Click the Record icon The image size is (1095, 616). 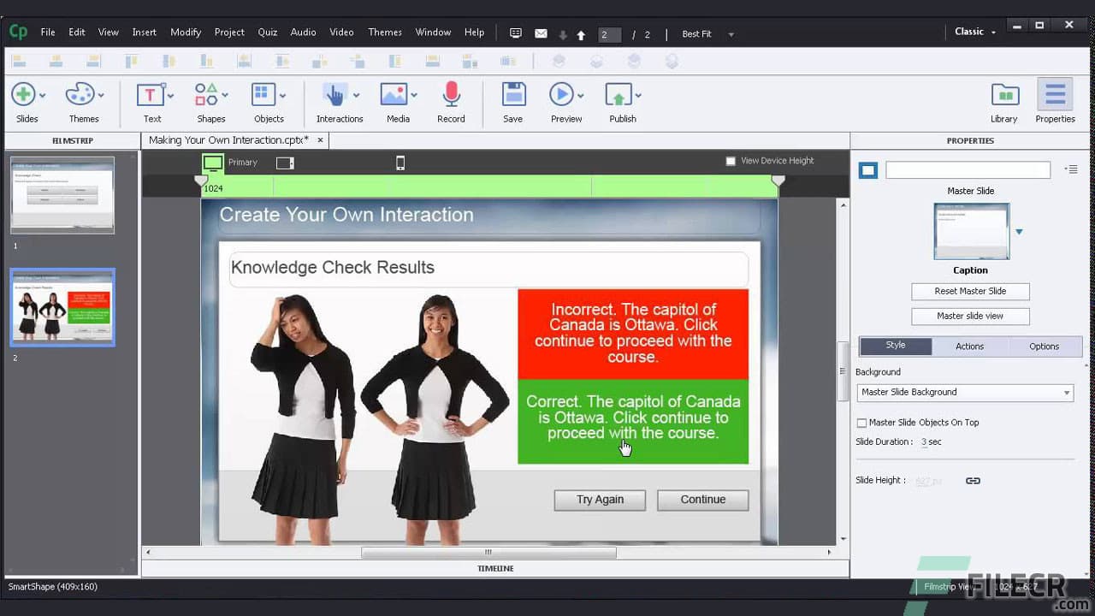451,97
